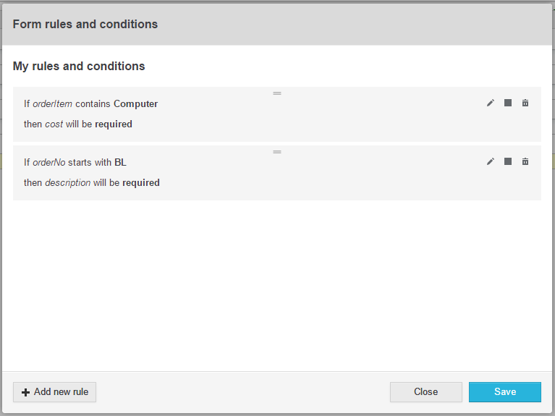Image resolution: width=555 pixels, height=416 pixels.
Task: Click the Form rules and conditions title
Action: click(x=85, y=24)
